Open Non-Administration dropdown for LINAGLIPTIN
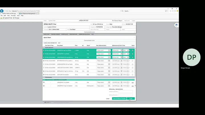205x115 pixels. click(x=103, y=54)
